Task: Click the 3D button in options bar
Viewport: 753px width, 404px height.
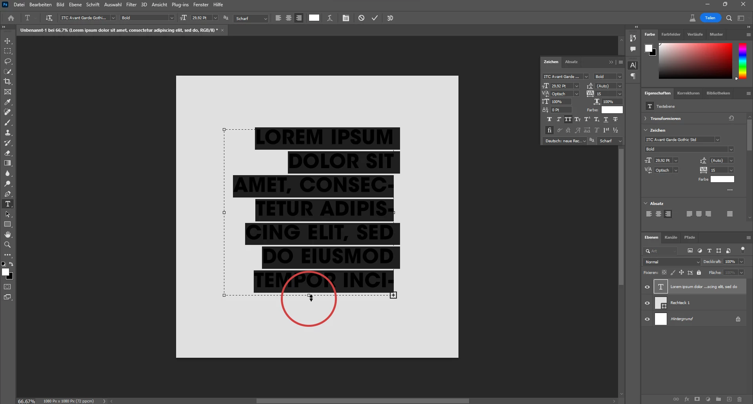Action: point(390,18)
